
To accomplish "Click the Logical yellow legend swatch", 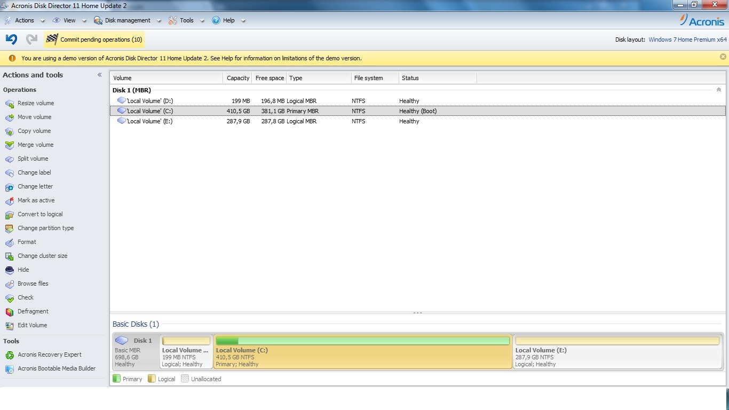I will (x=152, y=379).
